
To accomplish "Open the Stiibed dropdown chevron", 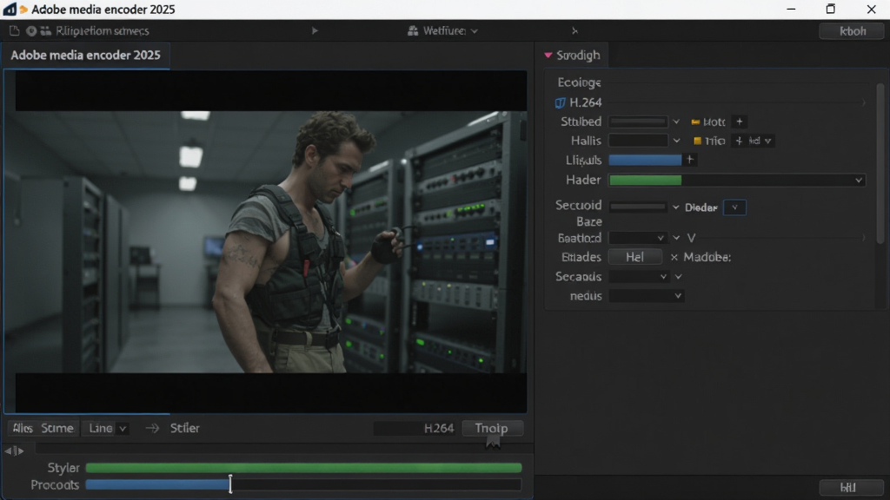I will 676,122.
